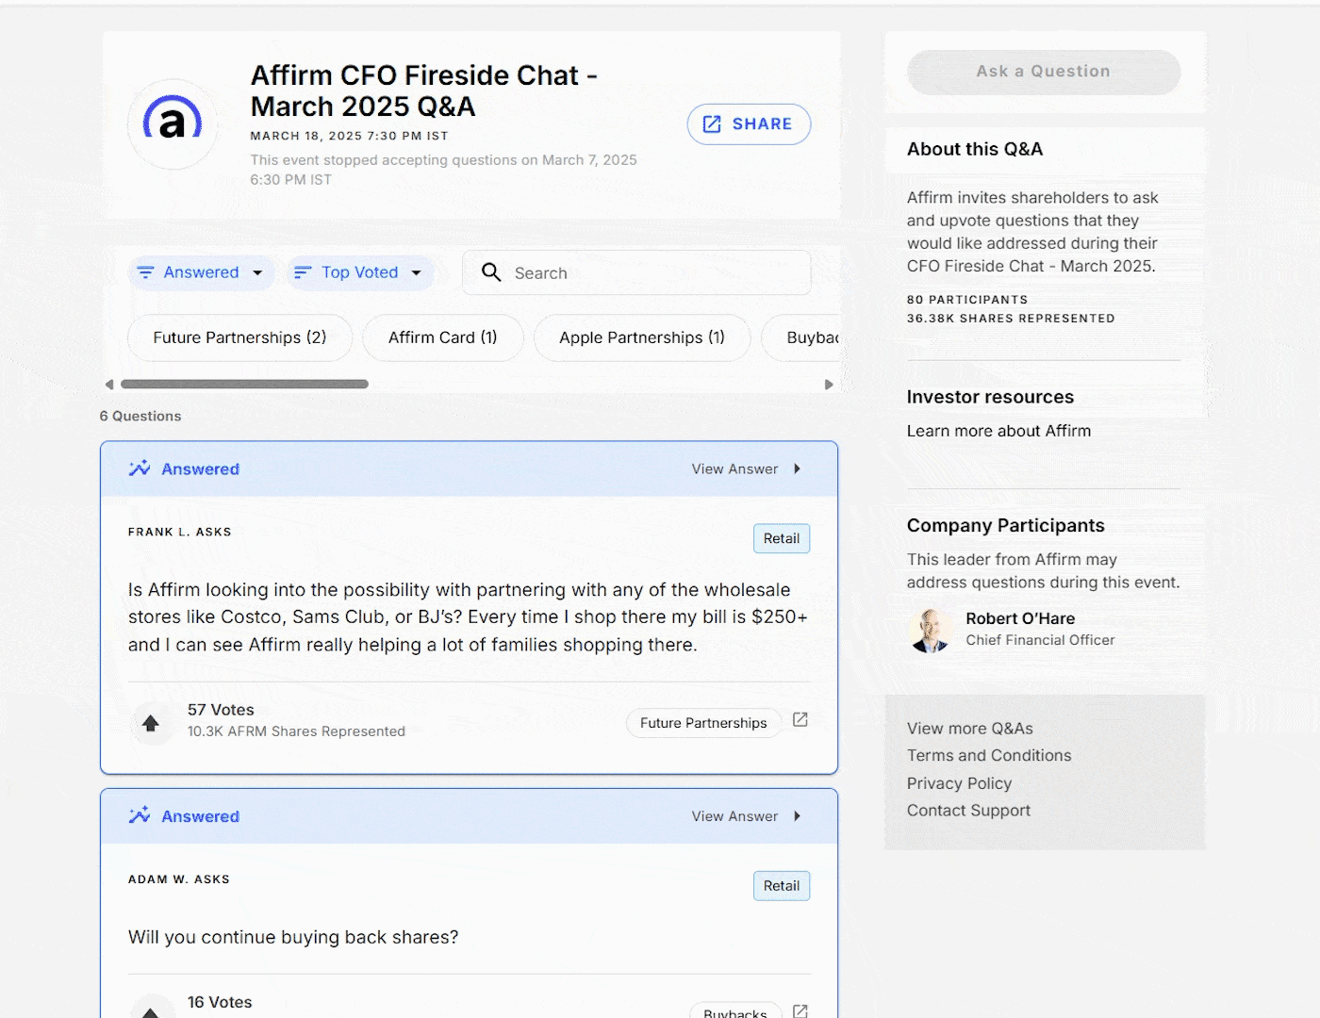
Task: Open the Answered filter dropdown
Action: coord(201,272)
